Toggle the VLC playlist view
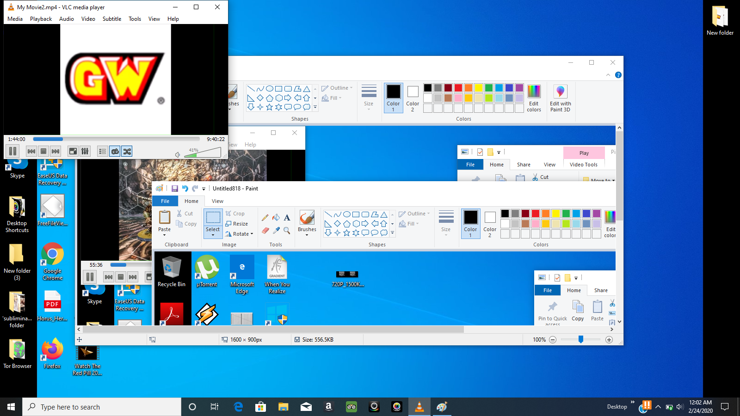Screen dimensions: 740x416 tap(103, 151)
